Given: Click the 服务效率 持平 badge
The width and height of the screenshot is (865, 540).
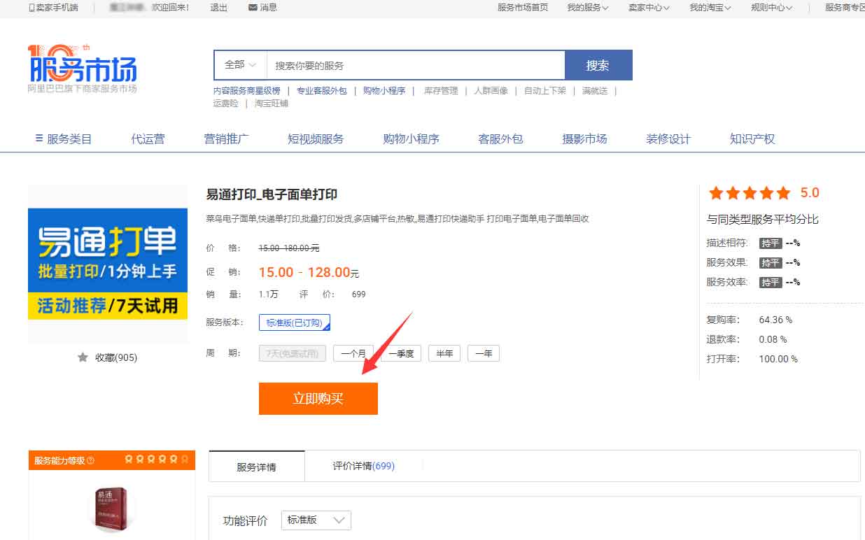Looking at the screenshot, I should [x=771, y=283].
